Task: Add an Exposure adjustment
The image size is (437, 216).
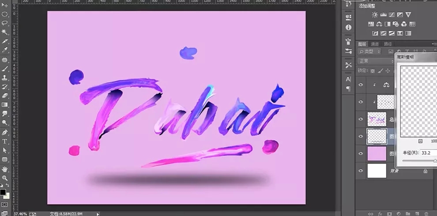Action: (400, 15)
